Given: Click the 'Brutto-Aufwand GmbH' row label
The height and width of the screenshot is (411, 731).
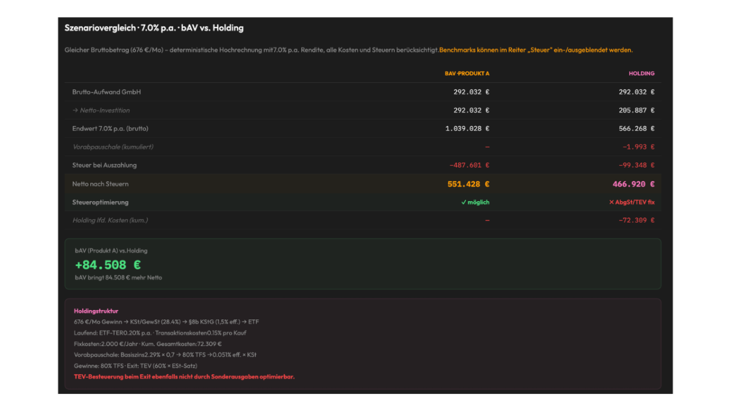Looking at the screenshot, I should pyautogui.click(x=107, y=92).
